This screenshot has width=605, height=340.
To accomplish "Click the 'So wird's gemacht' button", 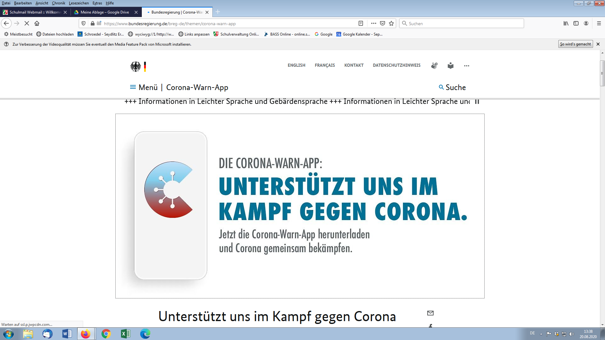I will (x=575, y=44).
